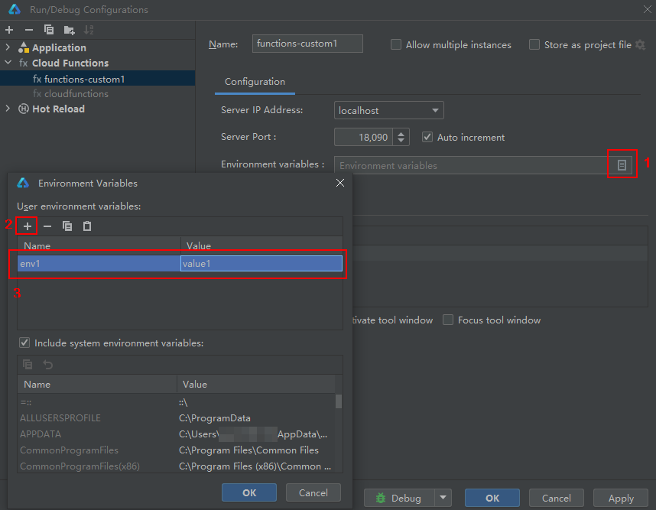
Task: Click the sort configurations icon
Action: (x=89, y=30)
